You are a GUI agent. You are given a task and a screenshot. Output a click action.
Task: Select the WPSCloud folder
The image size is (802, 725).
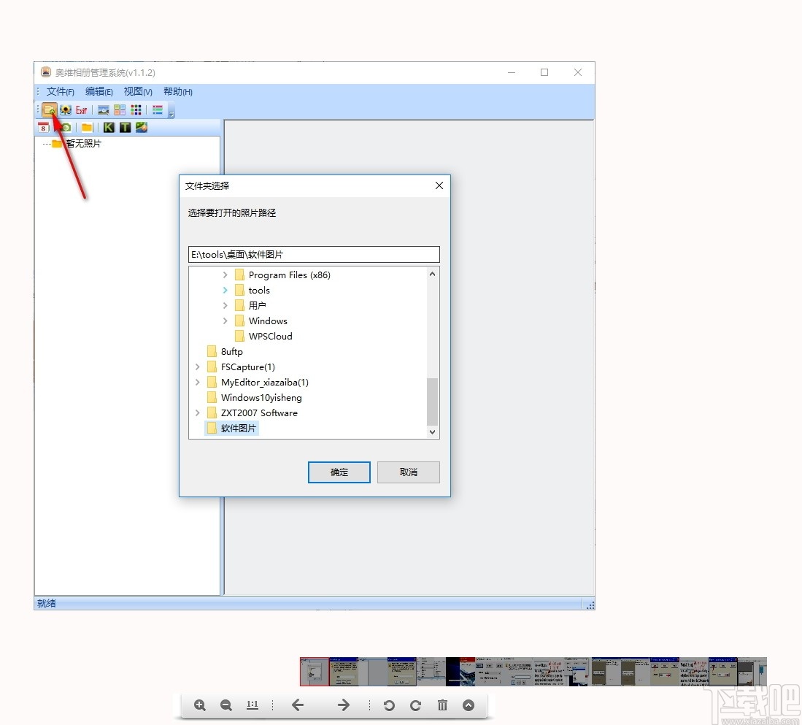271,336
